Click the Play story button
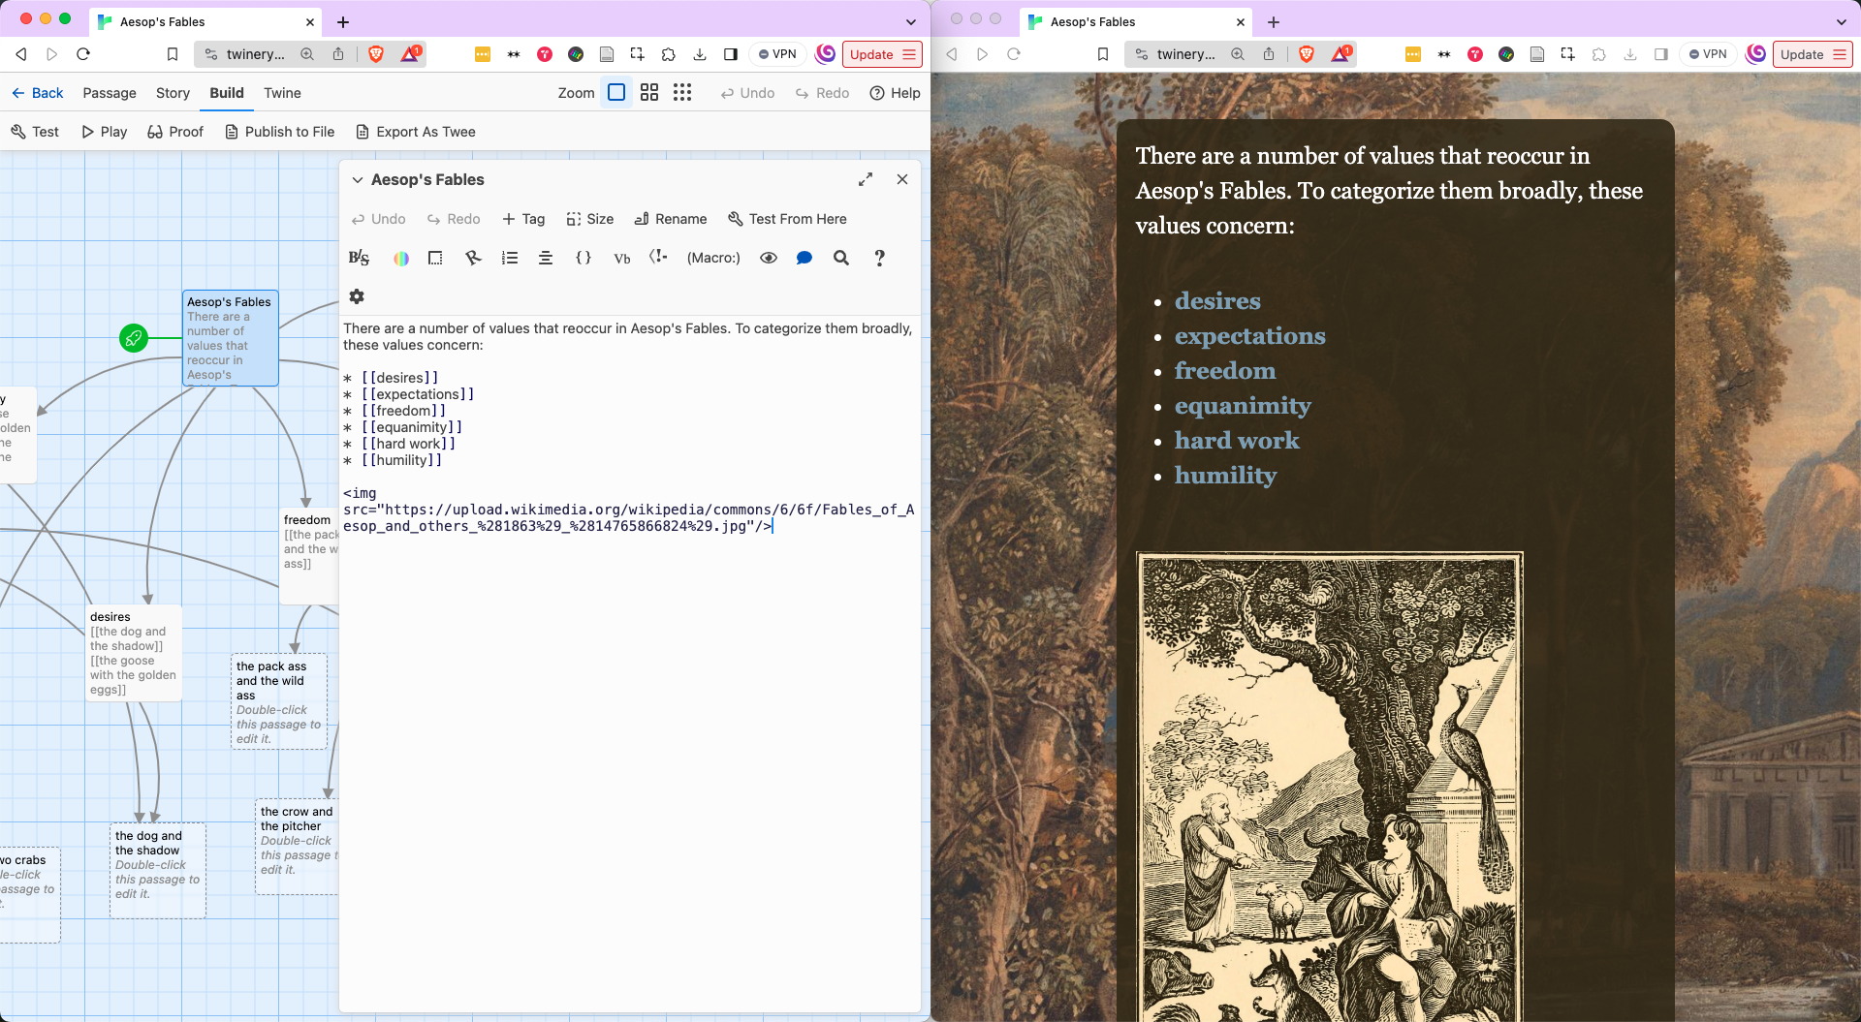Image resolution: width=1861 pixels, height=1022 pixels. coord(104,132)
